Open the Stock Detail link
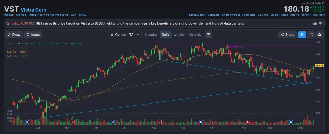This screenshot has height=134, width=329. click(x=197, y=15)
